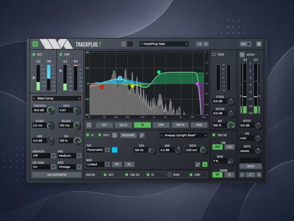Select the low-shelf filter shape icon
The image size is (294, 221).
click(198, 165)
